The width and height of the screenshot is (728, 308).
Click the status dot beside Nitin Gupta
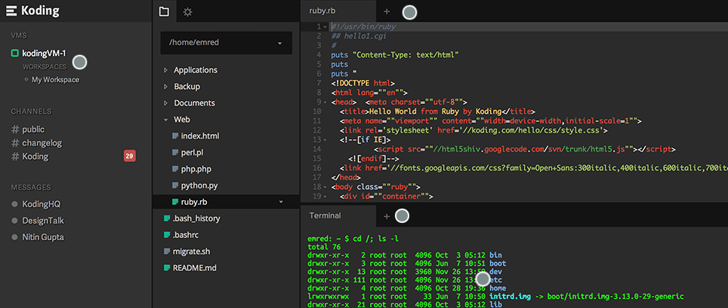(14, 237)
